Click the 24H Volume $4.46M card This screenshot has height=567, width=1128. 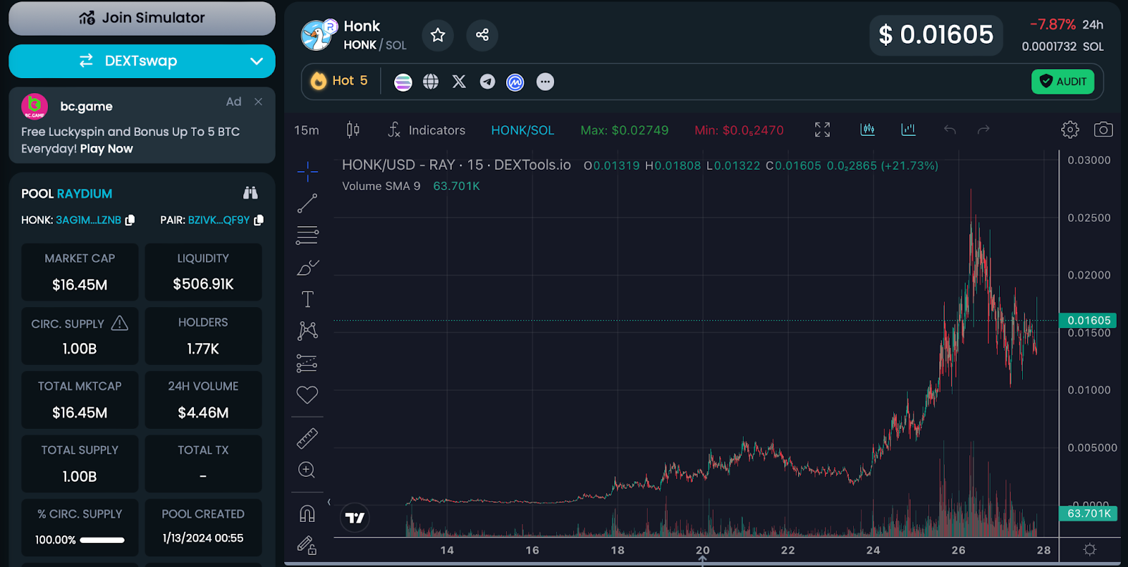click(203, 400)
